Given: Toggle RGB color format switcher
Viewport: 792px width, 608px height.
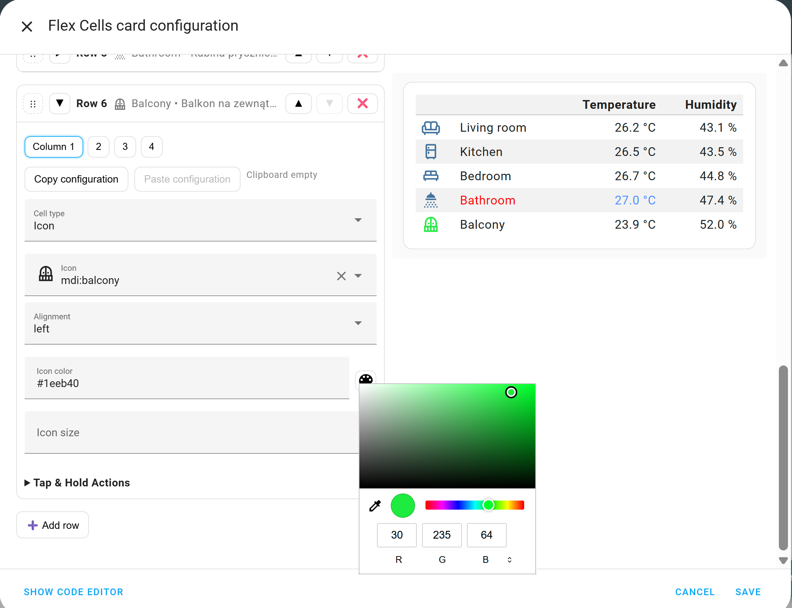Looking at the screenshot, I should coord(509,560).
